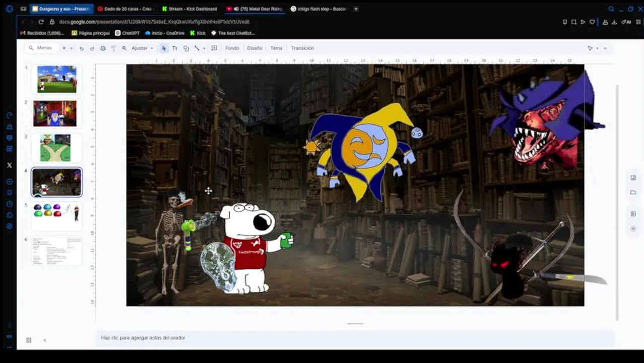Click the add comment icon
Image resolution: width=644 pixels, height=363 pixels.
point(214,48)
